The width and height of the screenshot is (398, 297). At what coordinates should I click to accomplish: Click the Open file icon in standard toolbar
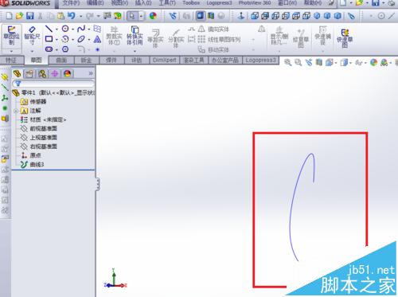[19, 16]
